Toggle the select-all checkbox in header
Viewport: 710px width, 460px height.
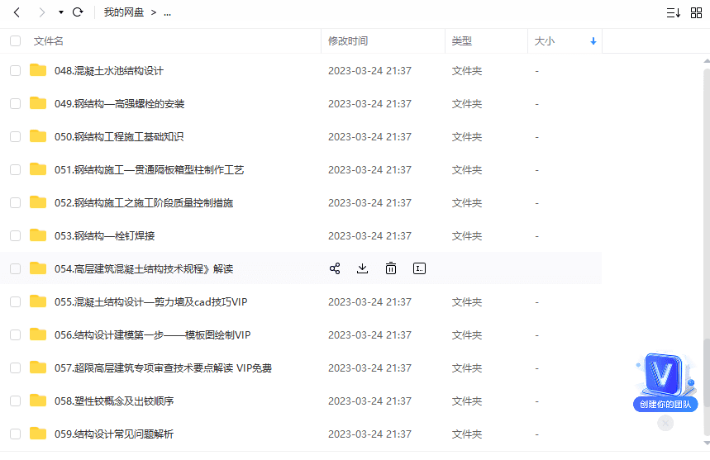click(x=16, y=40)
